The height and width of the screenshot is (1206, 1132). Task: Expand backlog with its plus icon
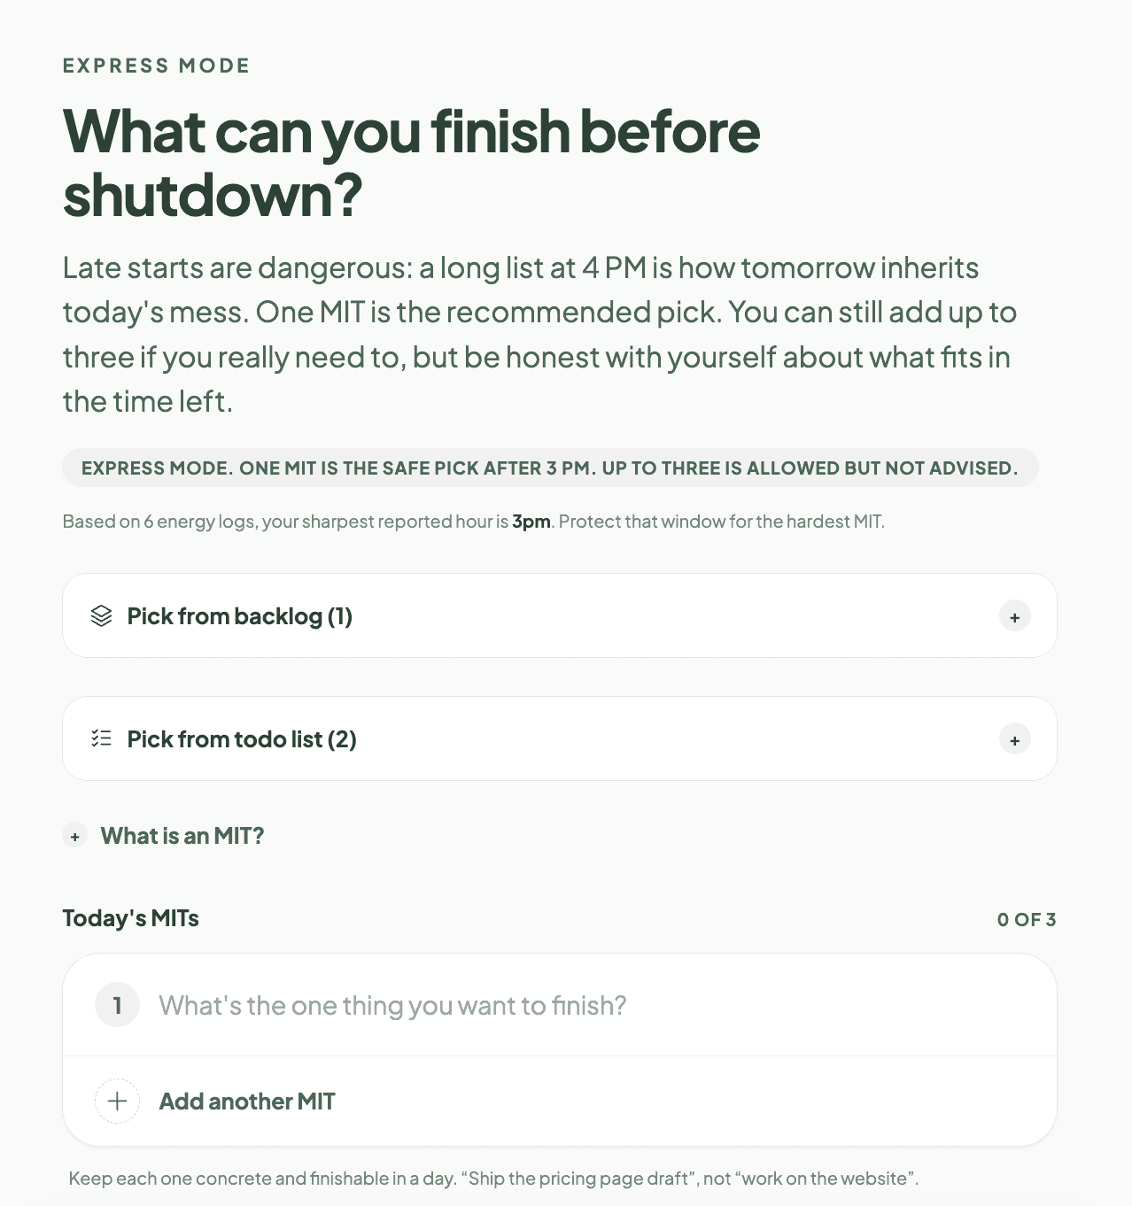pos(1015,616)
